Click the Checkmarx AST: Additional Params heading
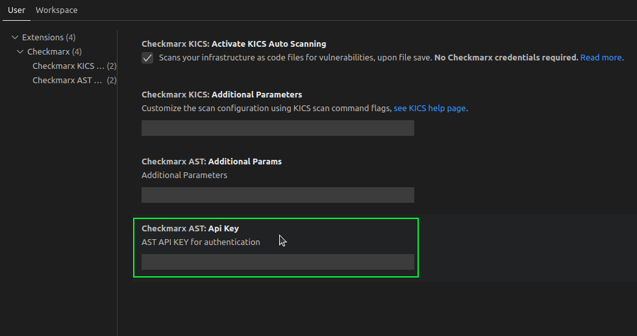This screenshot has width=637, height=336. pyautogui.click(x=212, y=161)
